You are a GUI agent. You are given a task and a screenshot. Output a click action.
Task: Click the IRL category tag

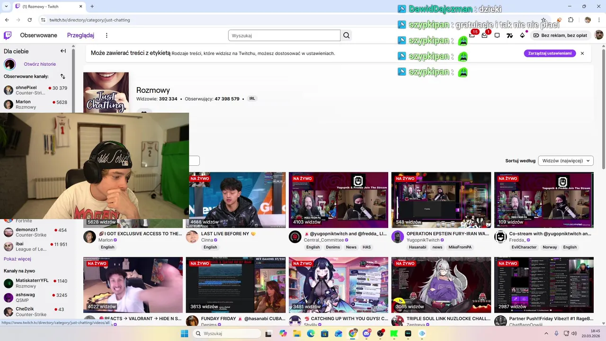coord(252,99)
